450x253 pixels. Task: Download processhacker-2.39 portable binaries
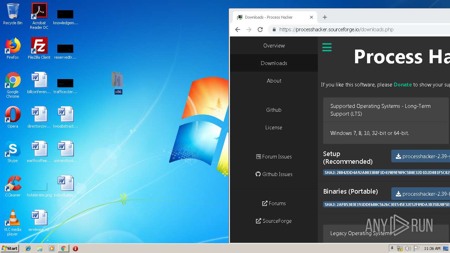tap(420, 194)
